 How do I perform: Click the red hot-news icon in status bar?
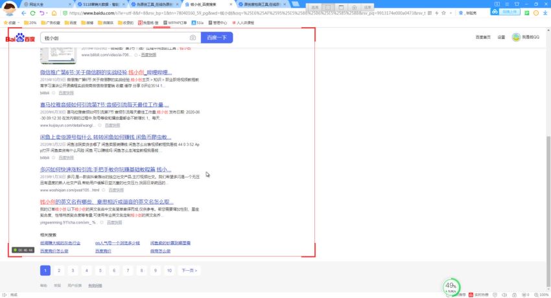coord(471,295)
